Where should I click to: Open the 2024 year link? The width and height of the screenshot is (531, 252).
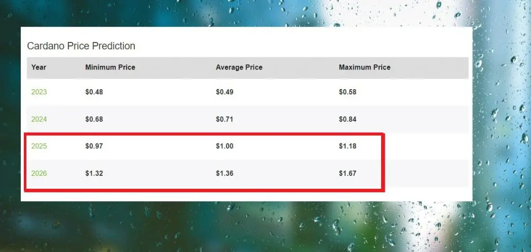39,119
